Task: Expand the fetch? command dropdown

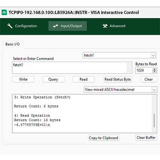Action: tap(153, 55)
